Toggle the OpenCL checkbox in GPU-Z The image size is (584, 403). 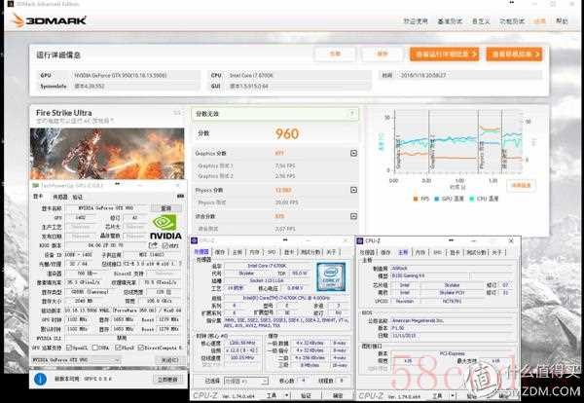click(x=68, y=348)
